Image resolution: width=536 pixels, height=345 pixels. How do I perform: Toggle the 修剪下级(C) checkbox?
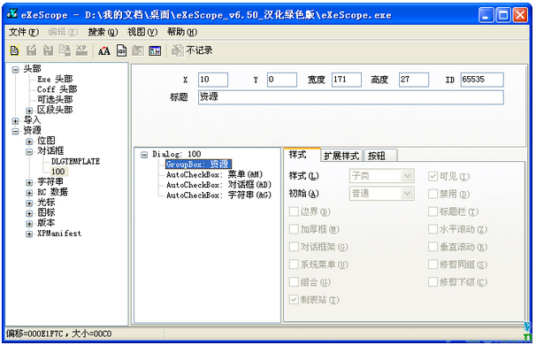[x=433, y=282]
